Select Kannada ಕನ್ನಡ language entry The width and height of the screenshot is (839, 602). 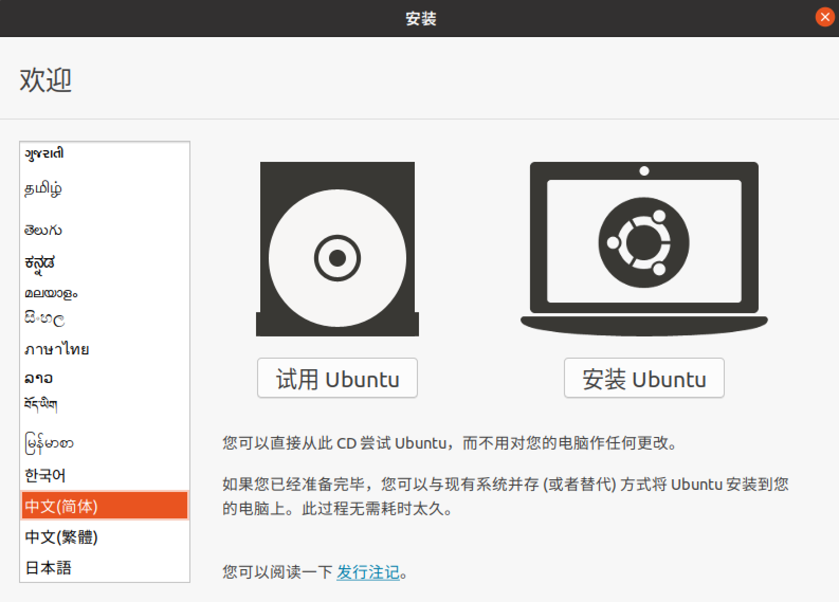tap(105, 262)
